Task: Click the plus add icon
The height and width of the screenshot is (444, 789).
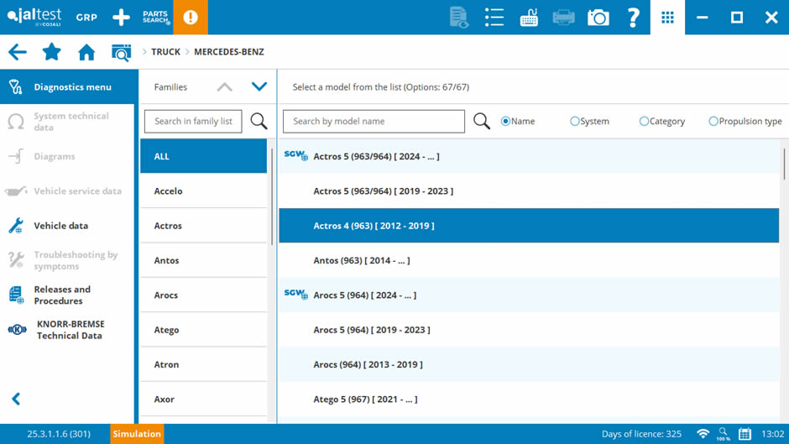Action: pos(121,17)
